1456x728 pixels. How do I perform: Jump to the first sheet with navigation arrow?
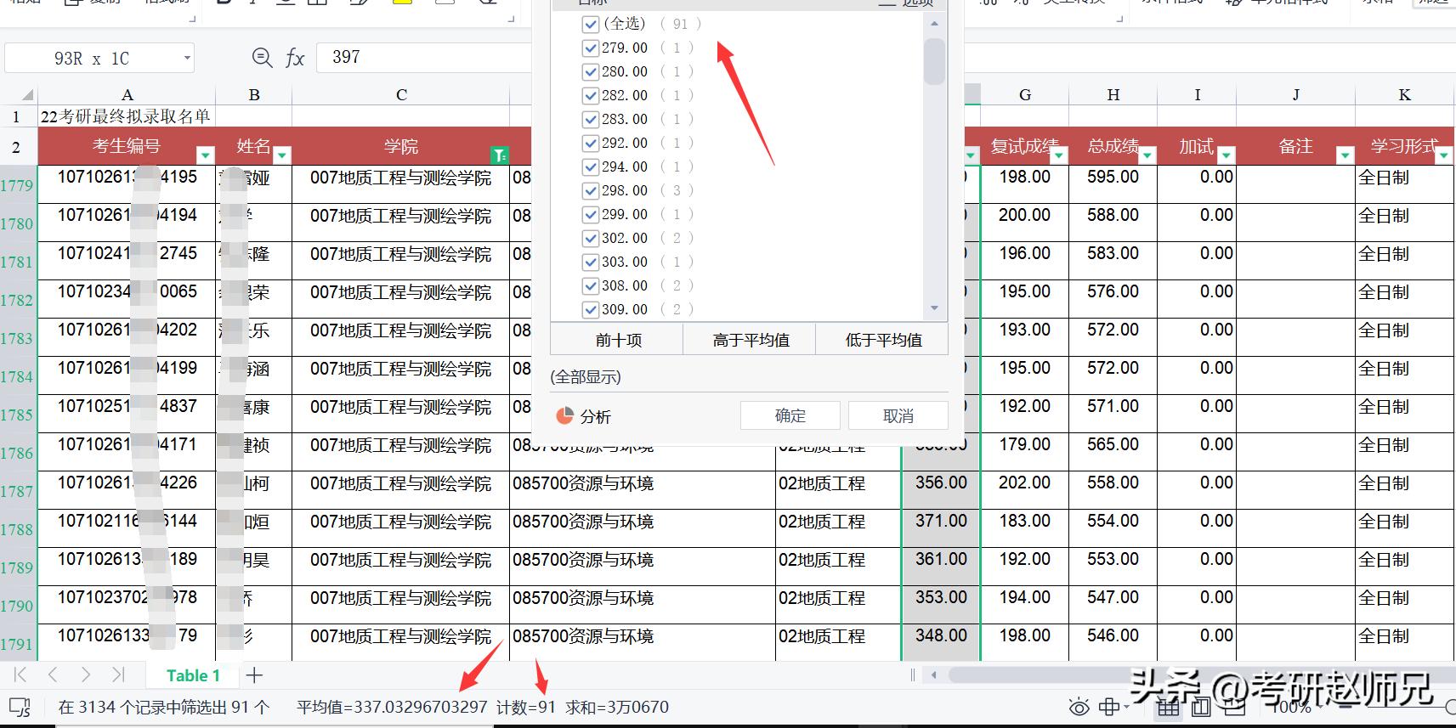[x=20, y=674]
